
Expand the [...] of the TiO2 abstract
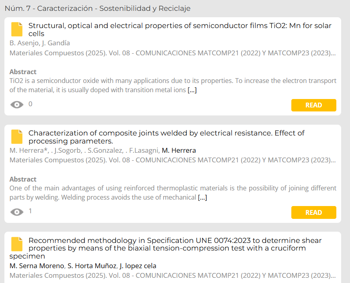[x=192, y=90]
